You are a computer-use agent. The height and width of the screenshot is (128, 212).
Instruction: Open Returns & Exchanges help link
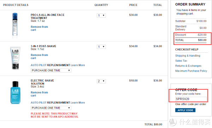click(188, 66)
